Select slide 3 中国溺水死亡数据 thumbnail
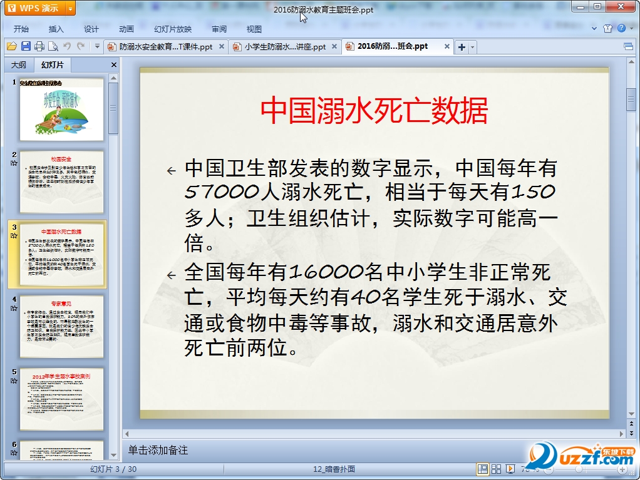Viewport: 640px width, 480px height. point(61,254)
